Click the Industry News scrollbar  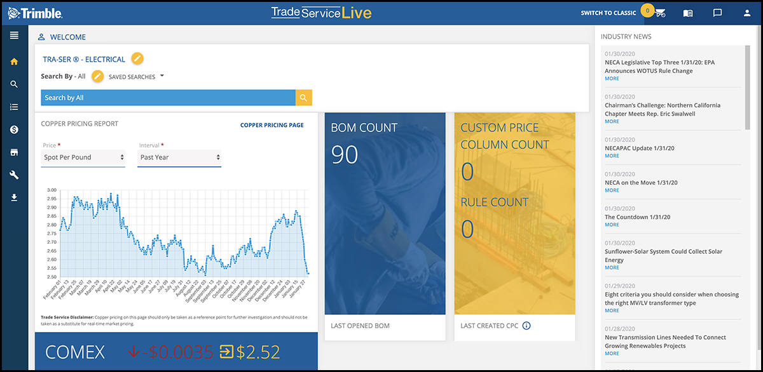point(746,88)
